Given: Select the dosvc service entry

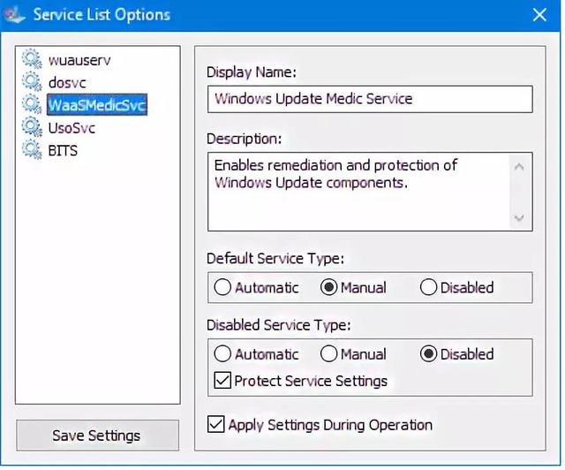Looking at the screenshot, I should pos(67,82).
